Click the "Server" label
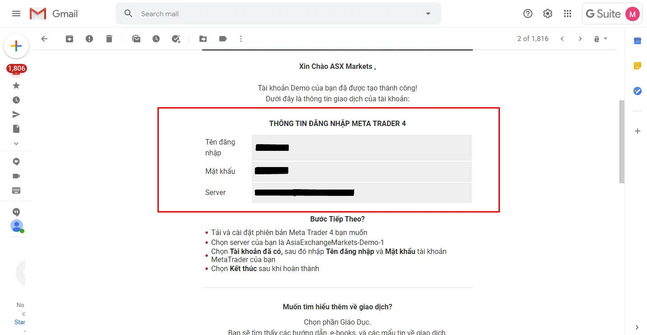 coord(216,193)
